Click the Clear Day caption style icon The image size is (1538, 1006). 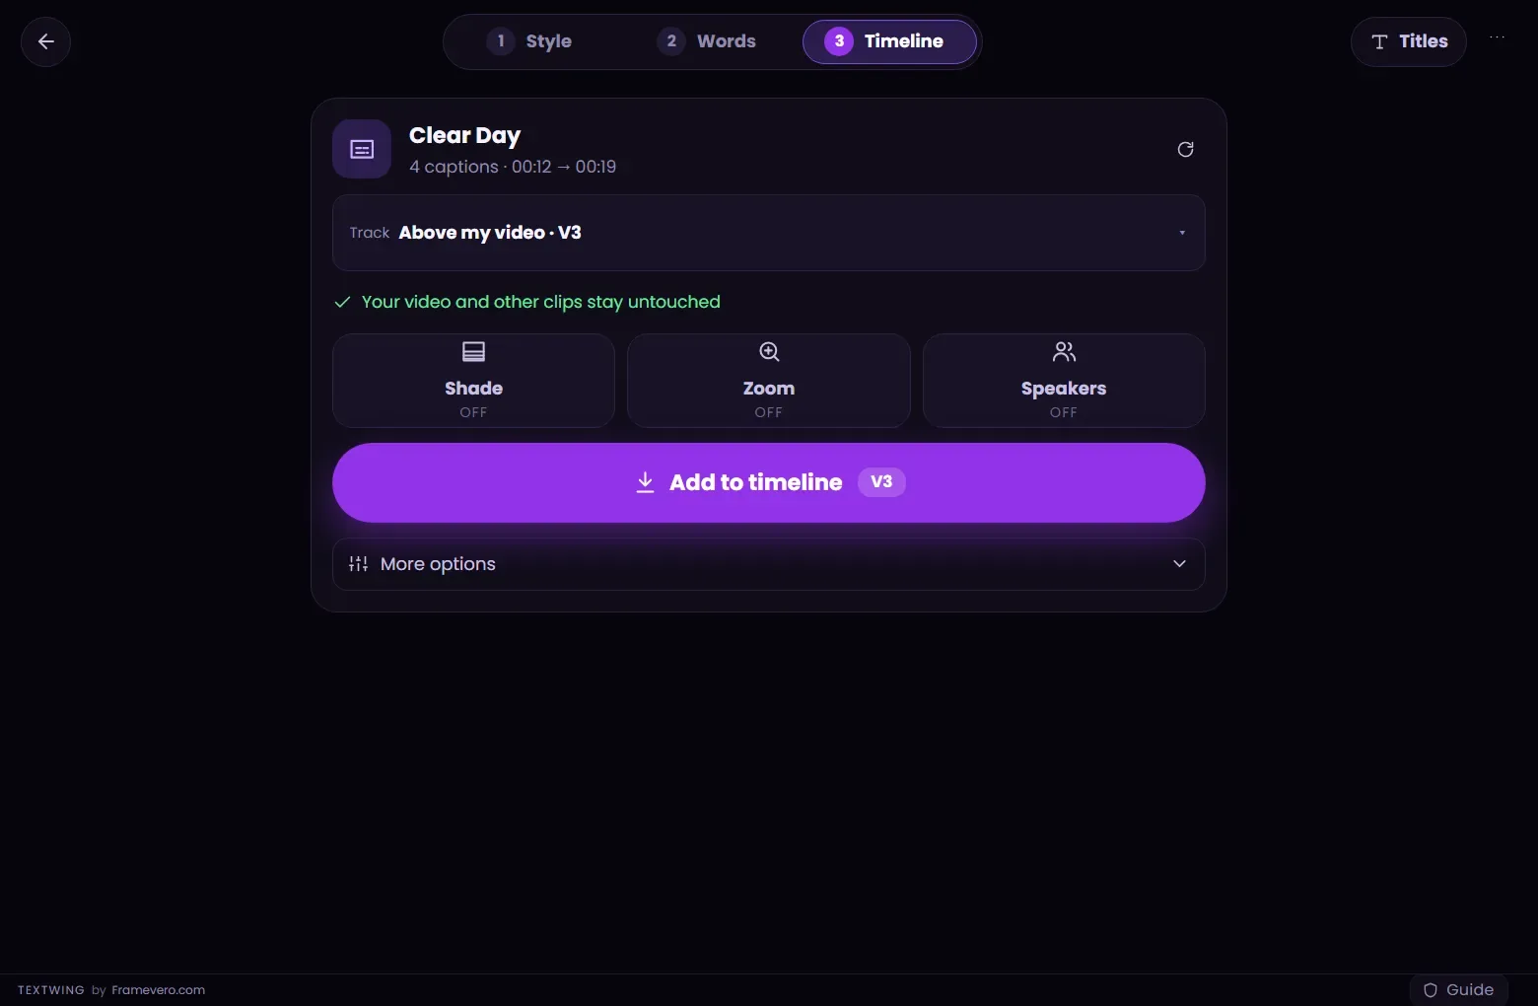(x=362, y=149)
